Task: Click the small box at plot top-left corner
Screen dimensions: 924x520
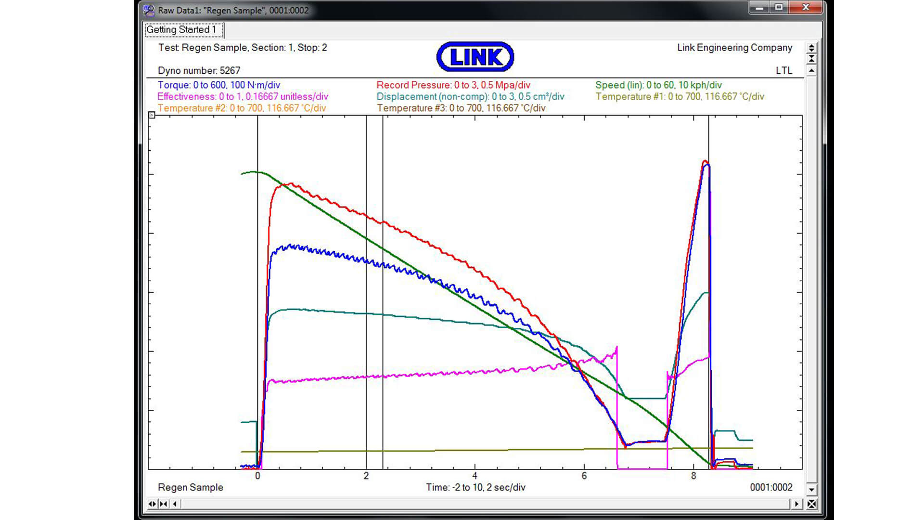Action: click(152, 115)
